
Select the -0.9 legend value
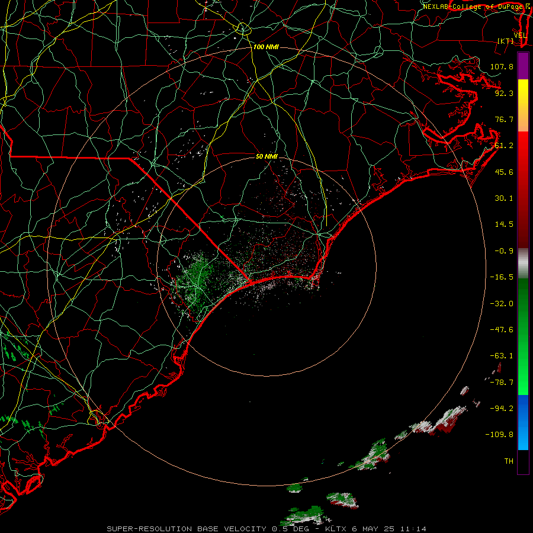pos(504,251)
